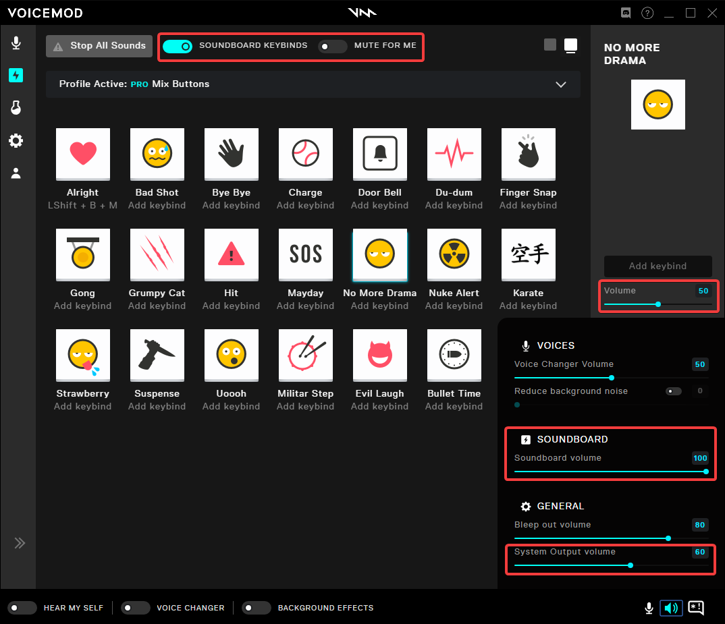Screen dimensions: 725x624
Task: Play the Gong sound
Action: (83, 255)
